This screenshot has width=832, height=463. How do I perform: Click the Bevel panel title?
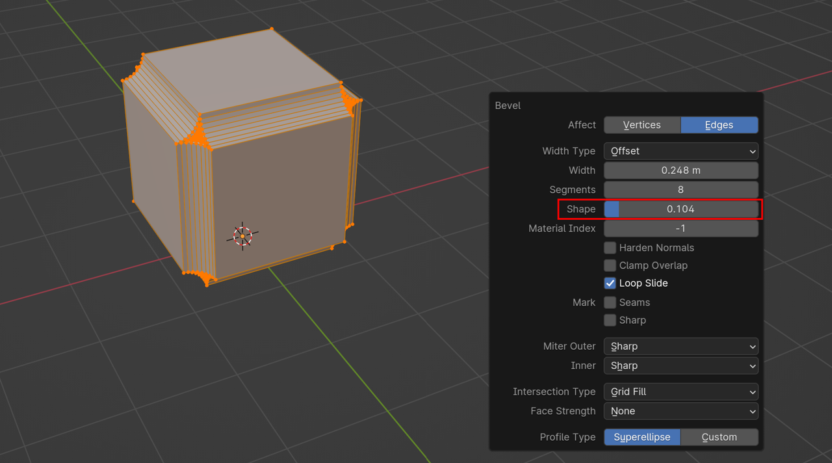click(508, 105)
